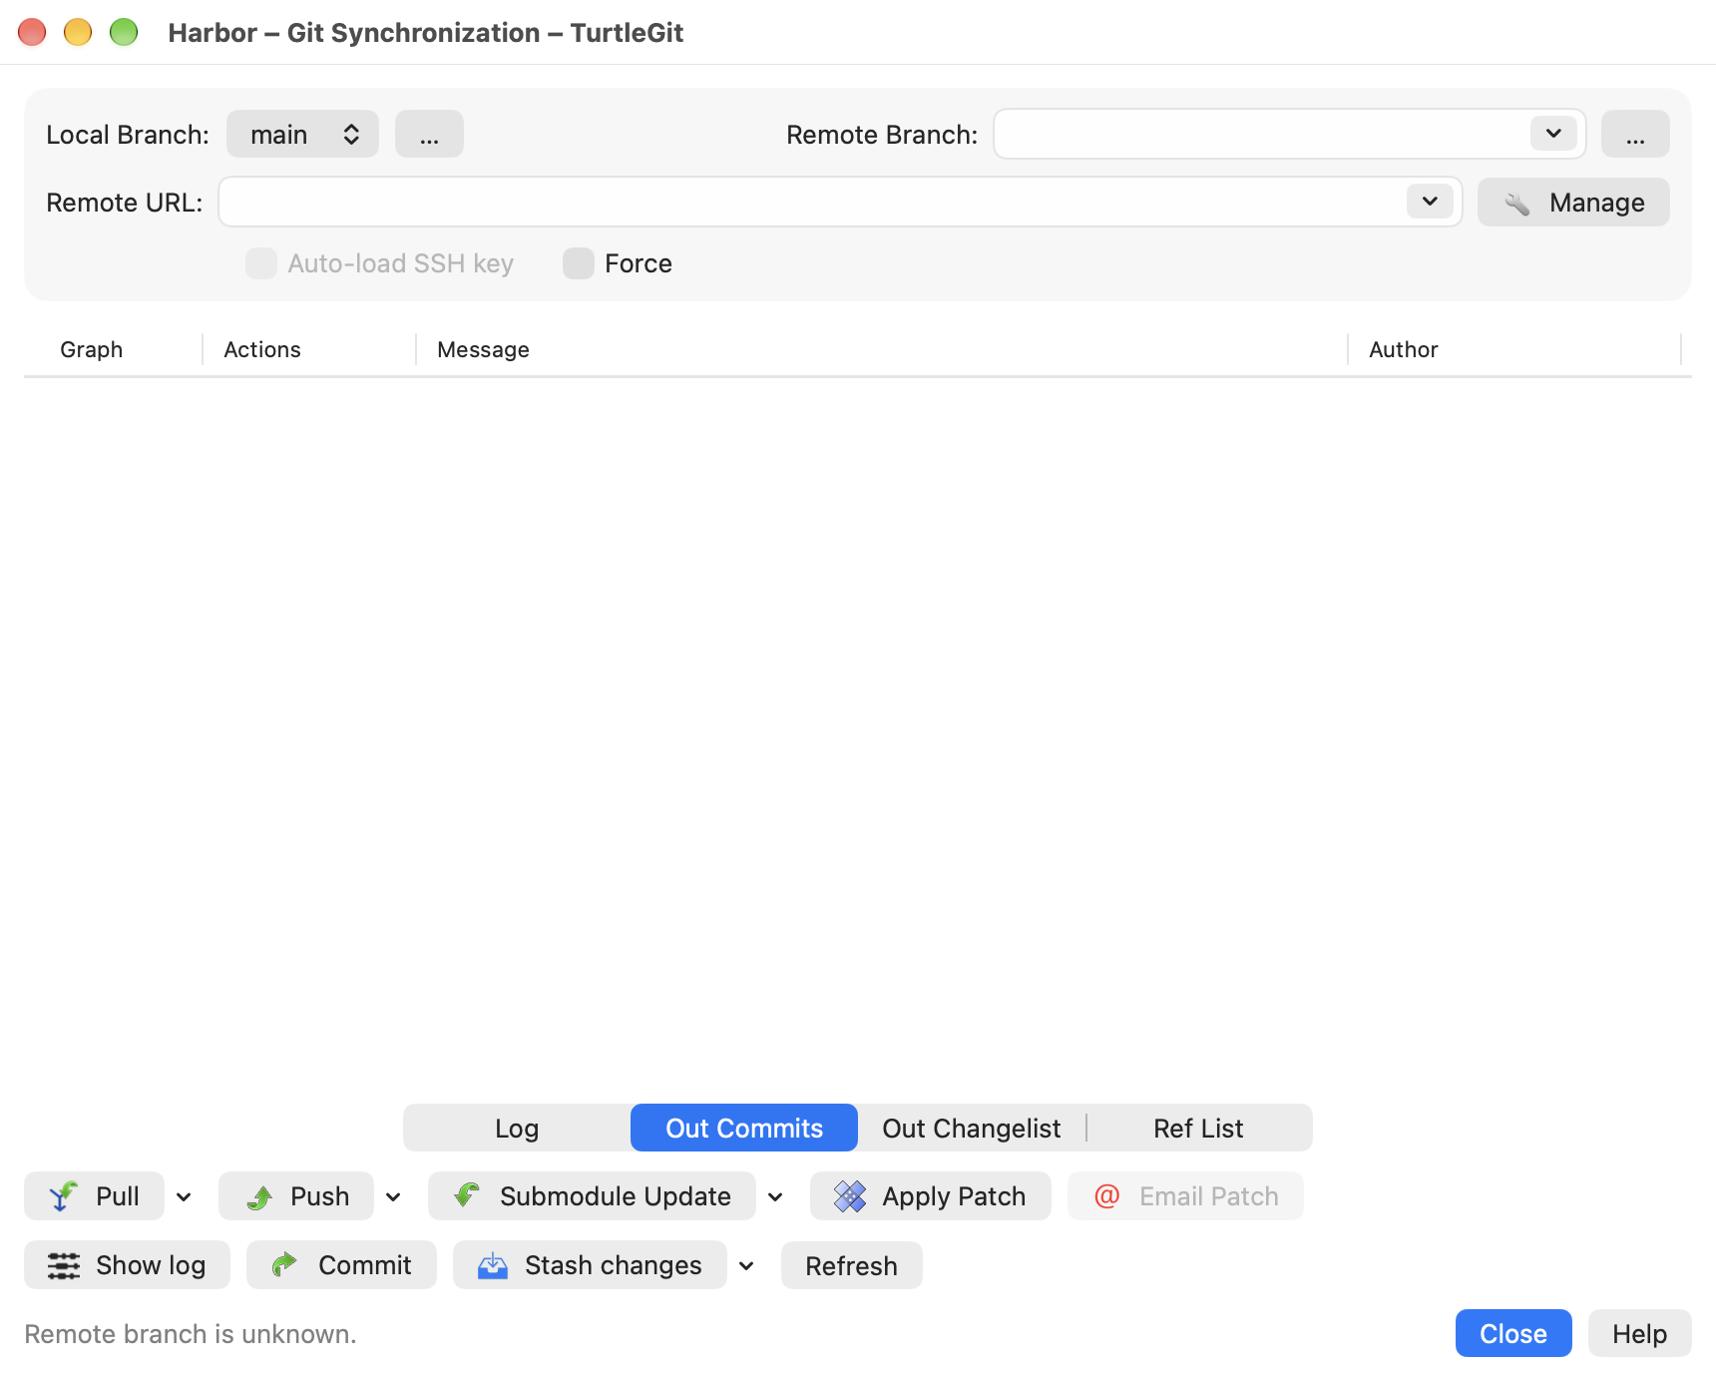Click the Manage wrench icon

[1516, 203]
